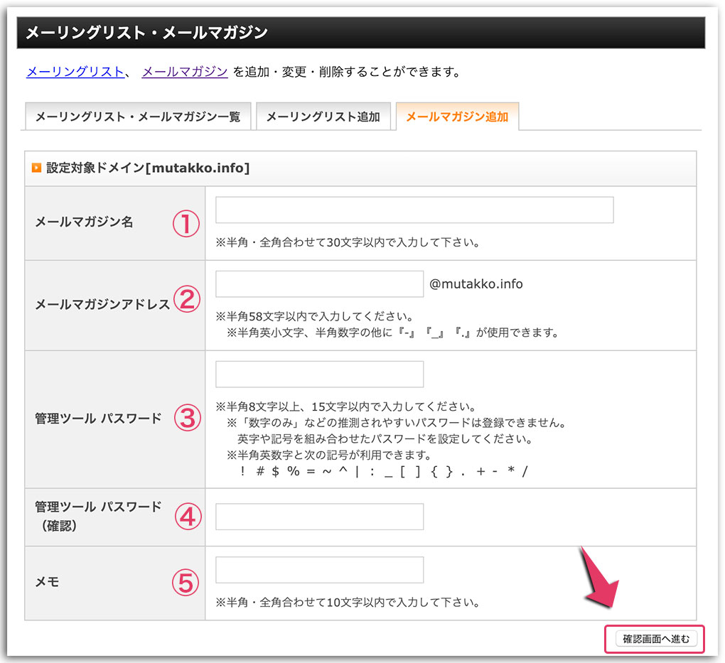
Task: Click inside the メールマガジン名 input field
Action: (414, 210)
